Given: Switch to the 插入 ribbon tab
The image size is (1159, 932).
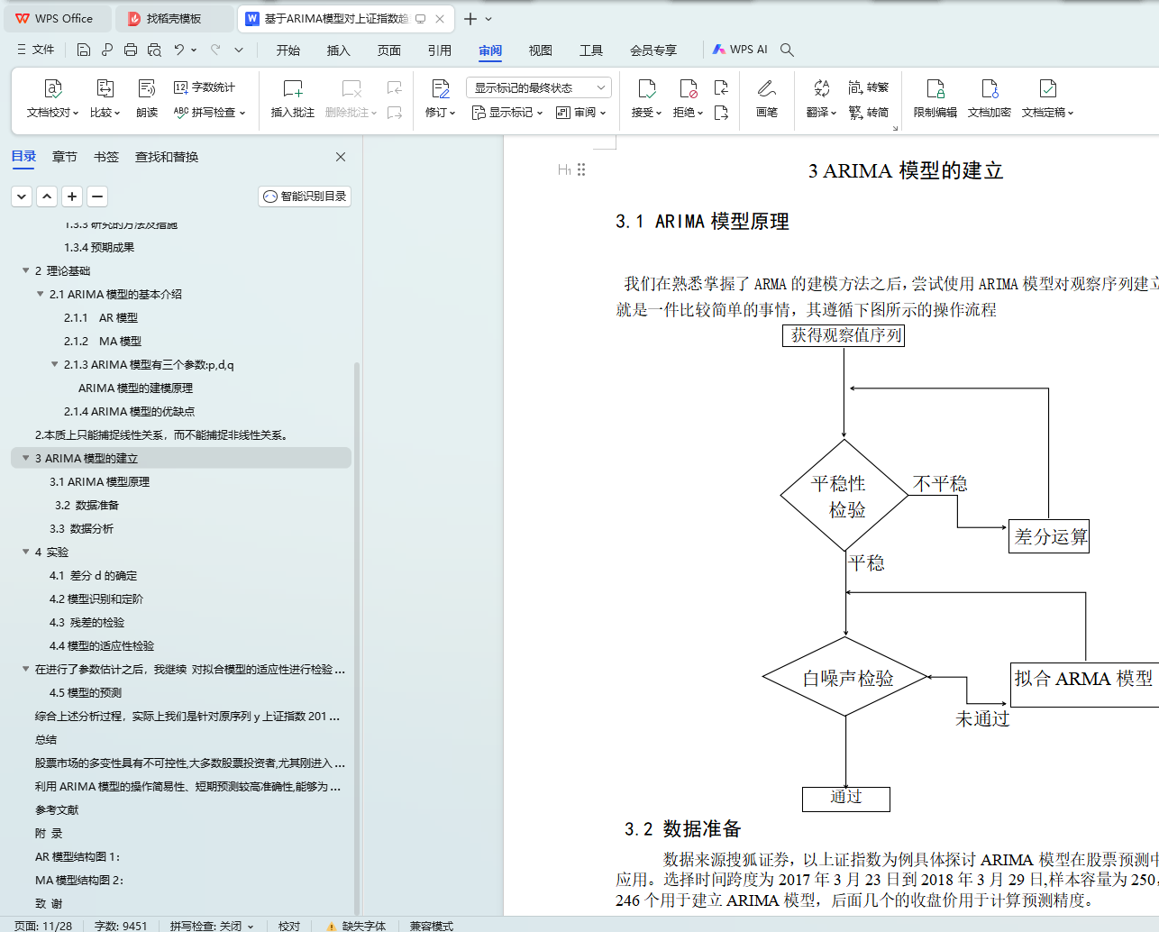Looking at the screenshot, I should pos(338,50).
